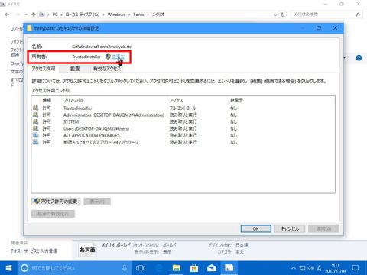Click user-group icon of SYSTEM row
The image size is (367, 275).
(x=36, y=121)
